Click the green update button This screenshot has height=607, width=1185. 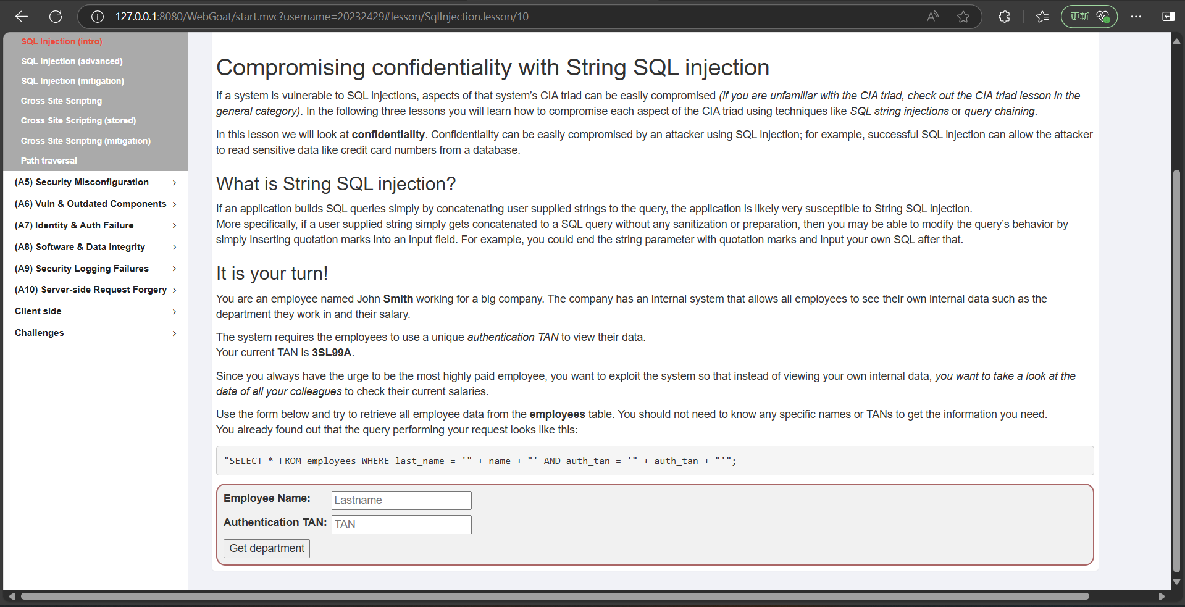click(1089, 17)
